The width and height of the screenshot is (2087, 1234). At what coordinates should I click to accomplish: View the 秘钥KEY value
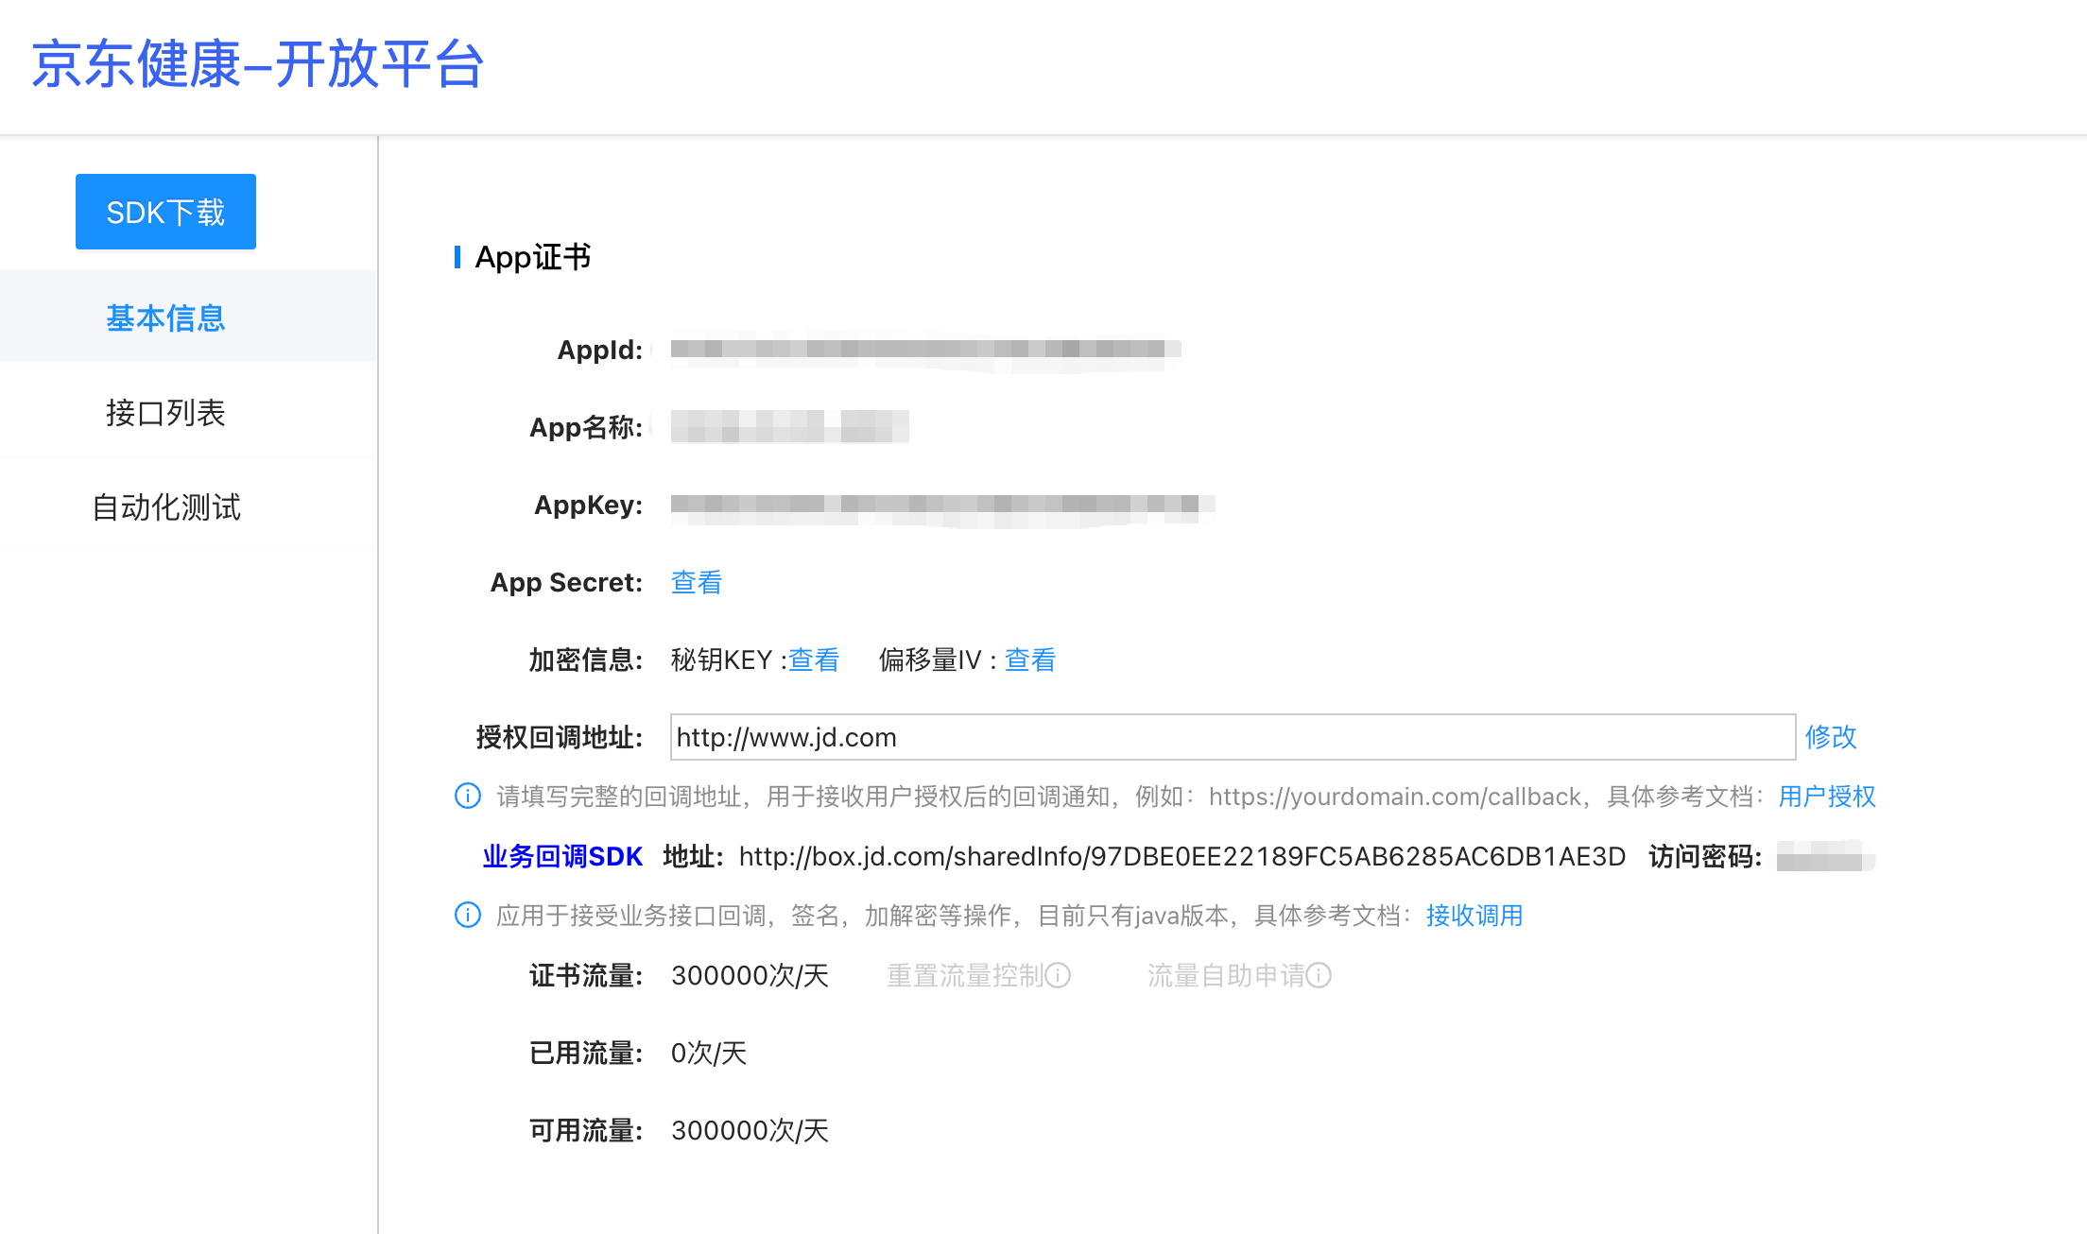tap(814, 660)
